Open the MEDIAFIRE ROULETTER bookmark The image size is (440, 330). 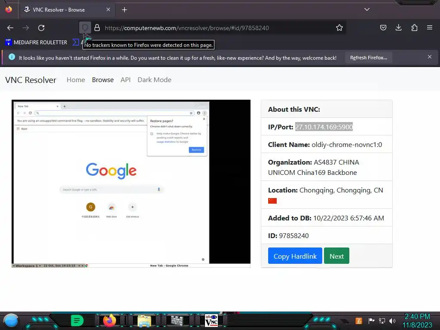pyautogui.click(x=36, y=43)
